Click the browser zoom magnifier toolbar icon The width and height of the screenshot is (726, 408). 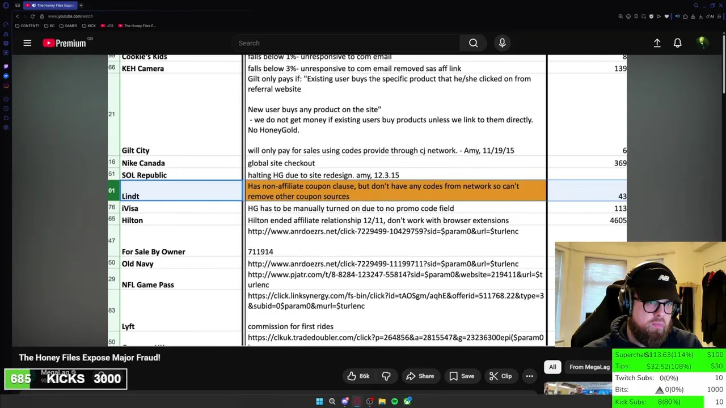pos(621,16)
